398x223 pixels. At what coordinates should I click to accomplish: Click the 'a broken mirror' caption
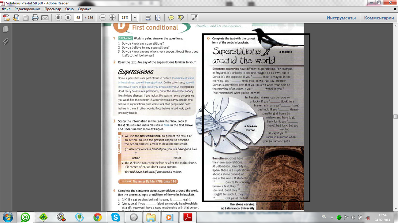pos(250,128)
